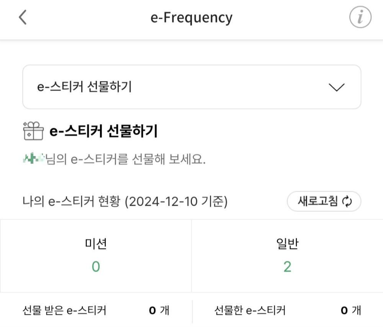Tap the green 미션 count showing 0
The height and width of the screenshot is (327, 383).
[95, 267]
